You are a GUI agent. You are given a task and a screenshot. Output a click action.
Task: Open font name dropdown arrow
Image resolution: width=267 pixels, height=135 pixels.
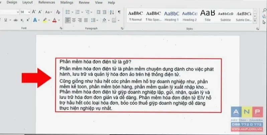(x=18, y=12)
